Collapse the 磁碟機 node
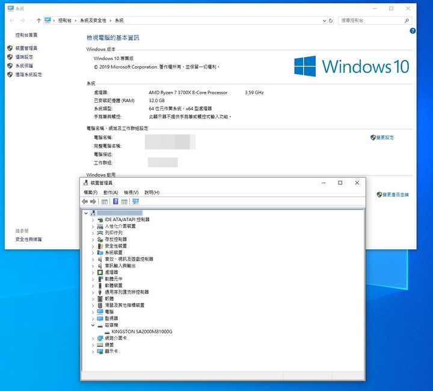The width and height of the screenshot is (433, 391). pyautogui.click(x=93, y=326)
